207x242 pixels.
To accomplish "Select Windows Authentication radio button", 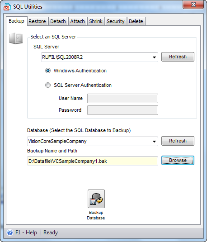I will point(48,71).
